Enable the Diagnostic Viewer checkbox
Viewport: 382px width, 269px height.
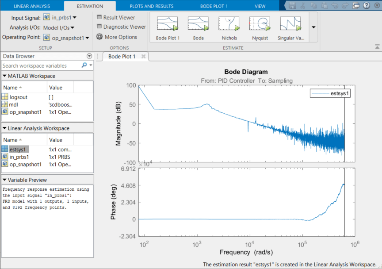pos(99,27)
